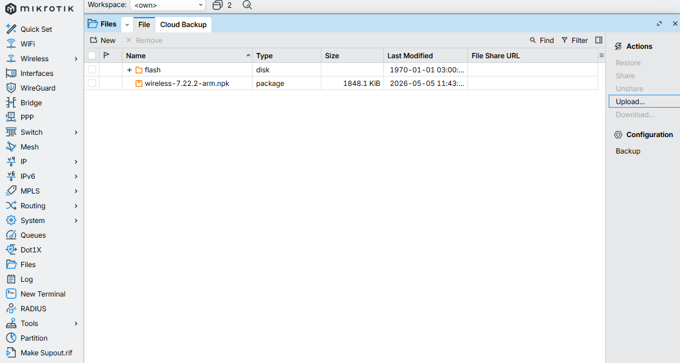Open the IPv6 menu icon
This screenshot has height=363, width=680.
click(x=11, y=176)
